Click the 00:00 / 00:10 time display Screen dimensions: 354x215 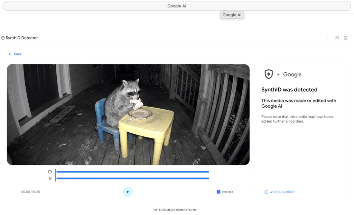[31, 192]
